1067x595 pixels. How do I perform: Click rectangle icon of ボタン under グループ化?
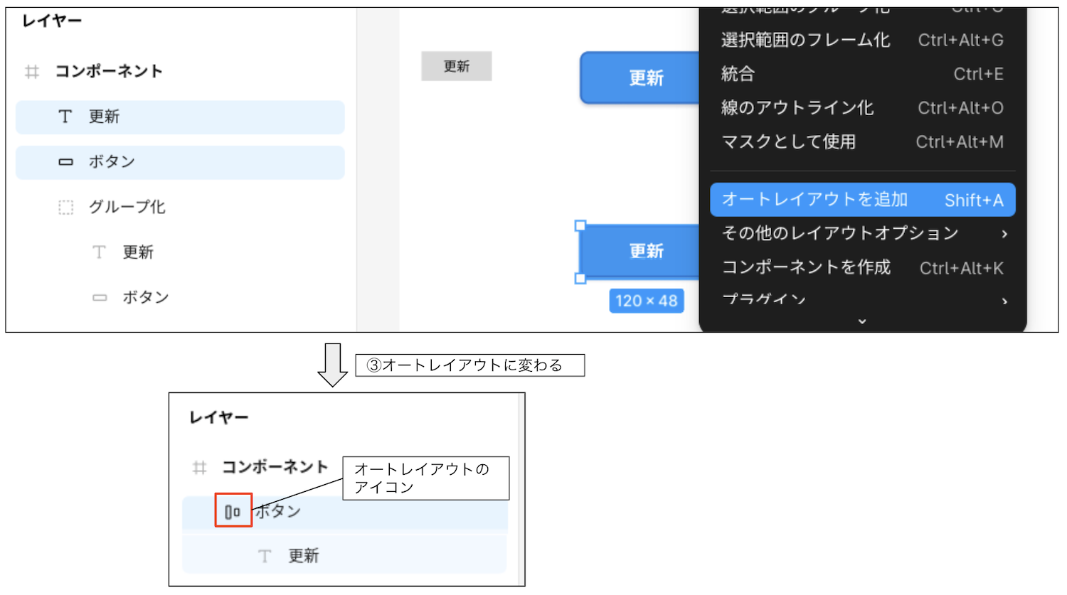click(100, 298)
